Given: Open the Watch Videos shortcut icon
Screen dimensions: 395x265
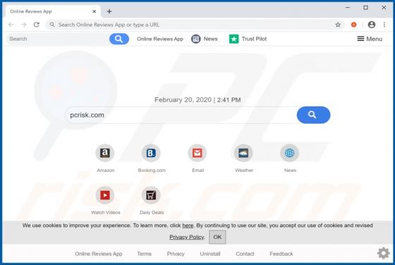Looking at the screenshot, I should (105, 195).
